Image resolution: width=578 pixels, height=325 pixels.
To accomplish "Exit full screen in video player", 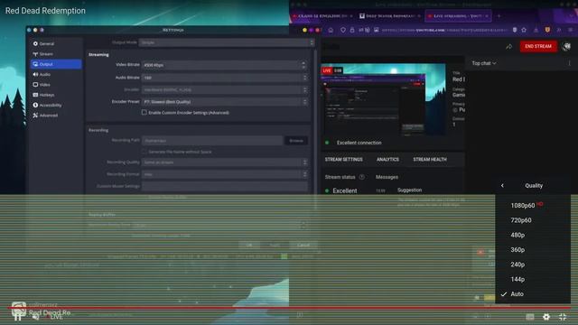I will [563, 317].
